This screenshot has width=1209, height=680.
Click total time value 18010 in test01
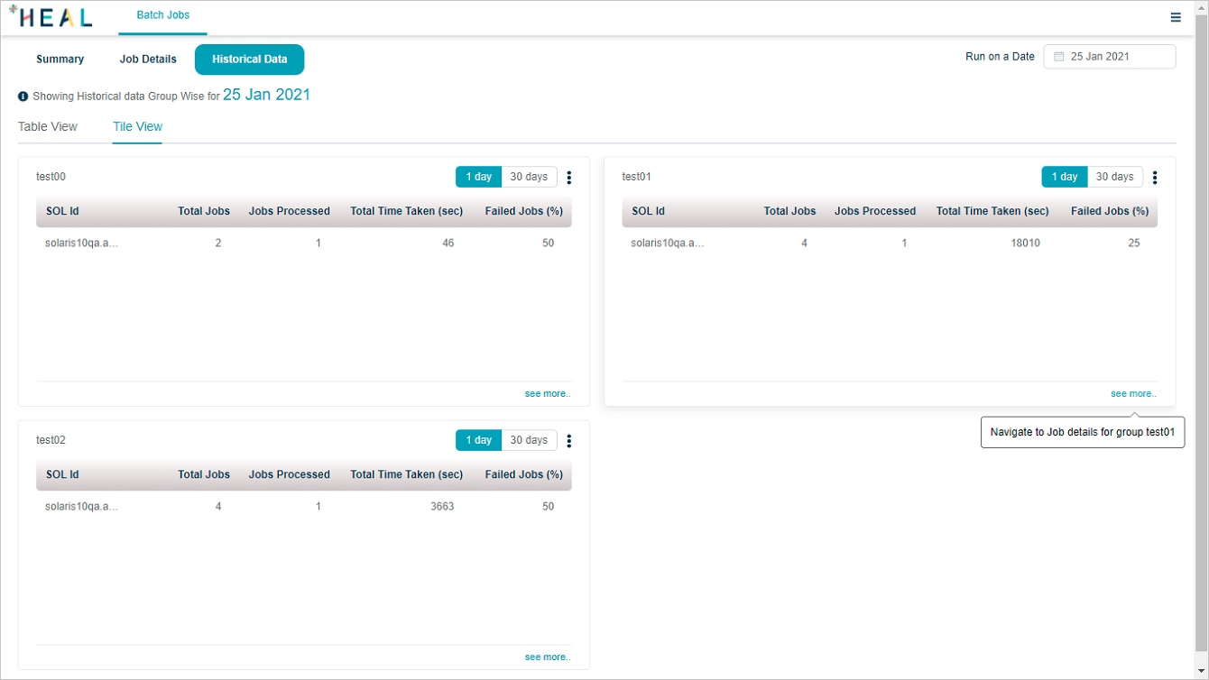pos(1026,244)
